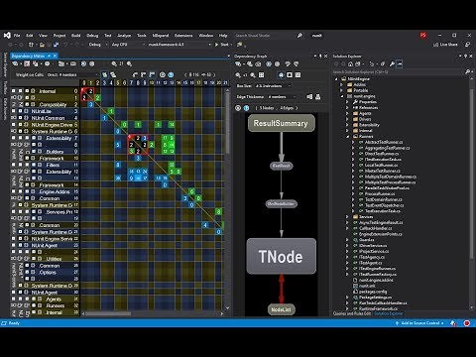Toggle the square box view button in Dependency Graph
The image size is (476, 357).
pyautogui.click(x=290, y=75)
